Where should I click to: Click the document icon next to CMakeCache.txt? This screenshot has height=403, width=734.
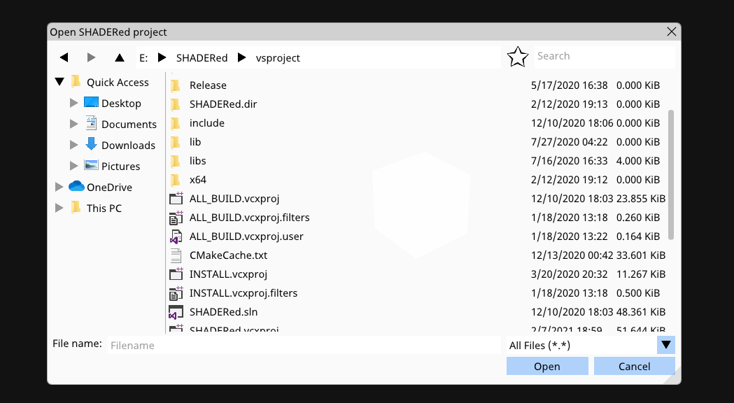[x=175, y=255]
